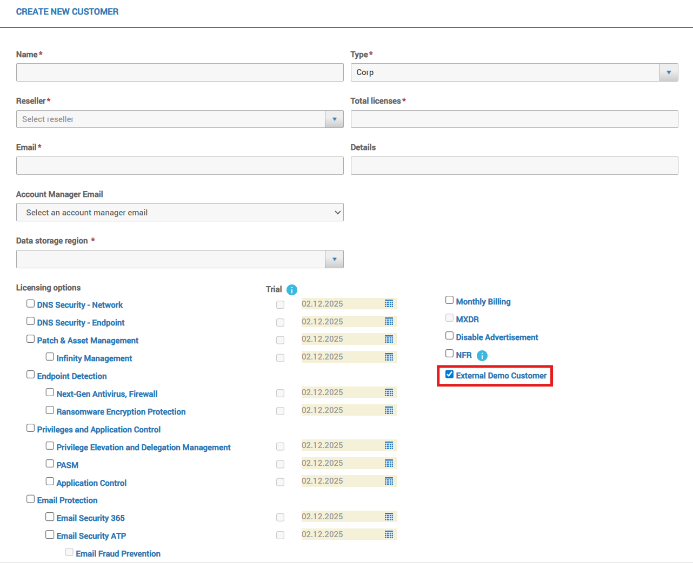Check Ransomware Encryption Protection
The height and width of the screenshot is (563, 693).
click(x=50, y=410)
